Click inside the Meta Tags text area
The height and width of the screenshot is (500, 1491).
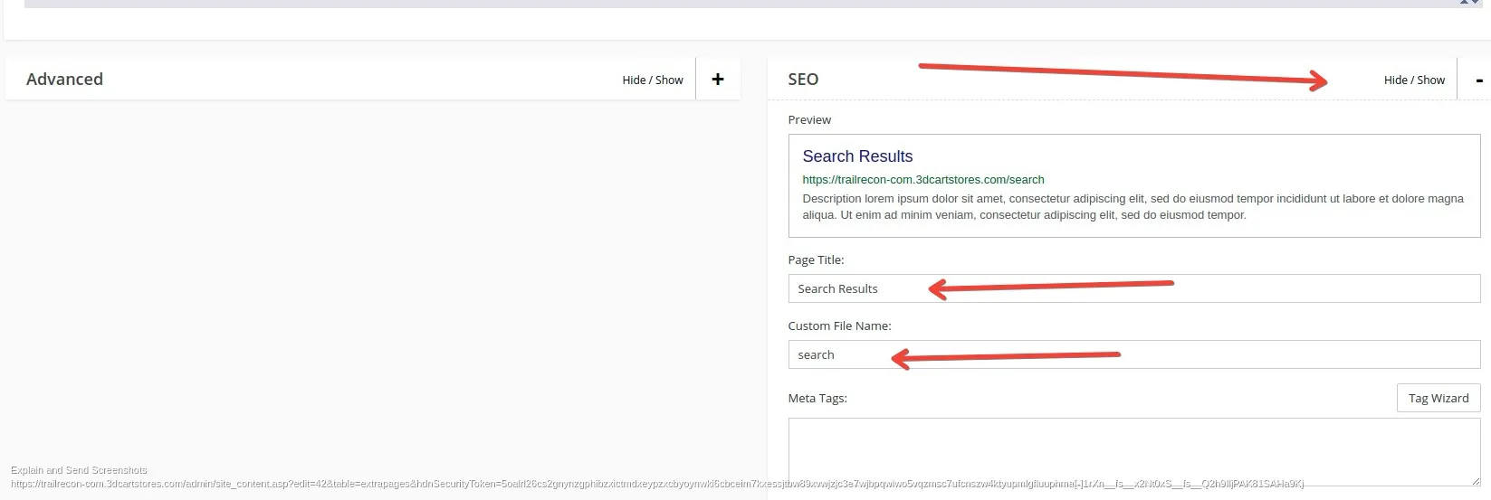coord(1132,450)
